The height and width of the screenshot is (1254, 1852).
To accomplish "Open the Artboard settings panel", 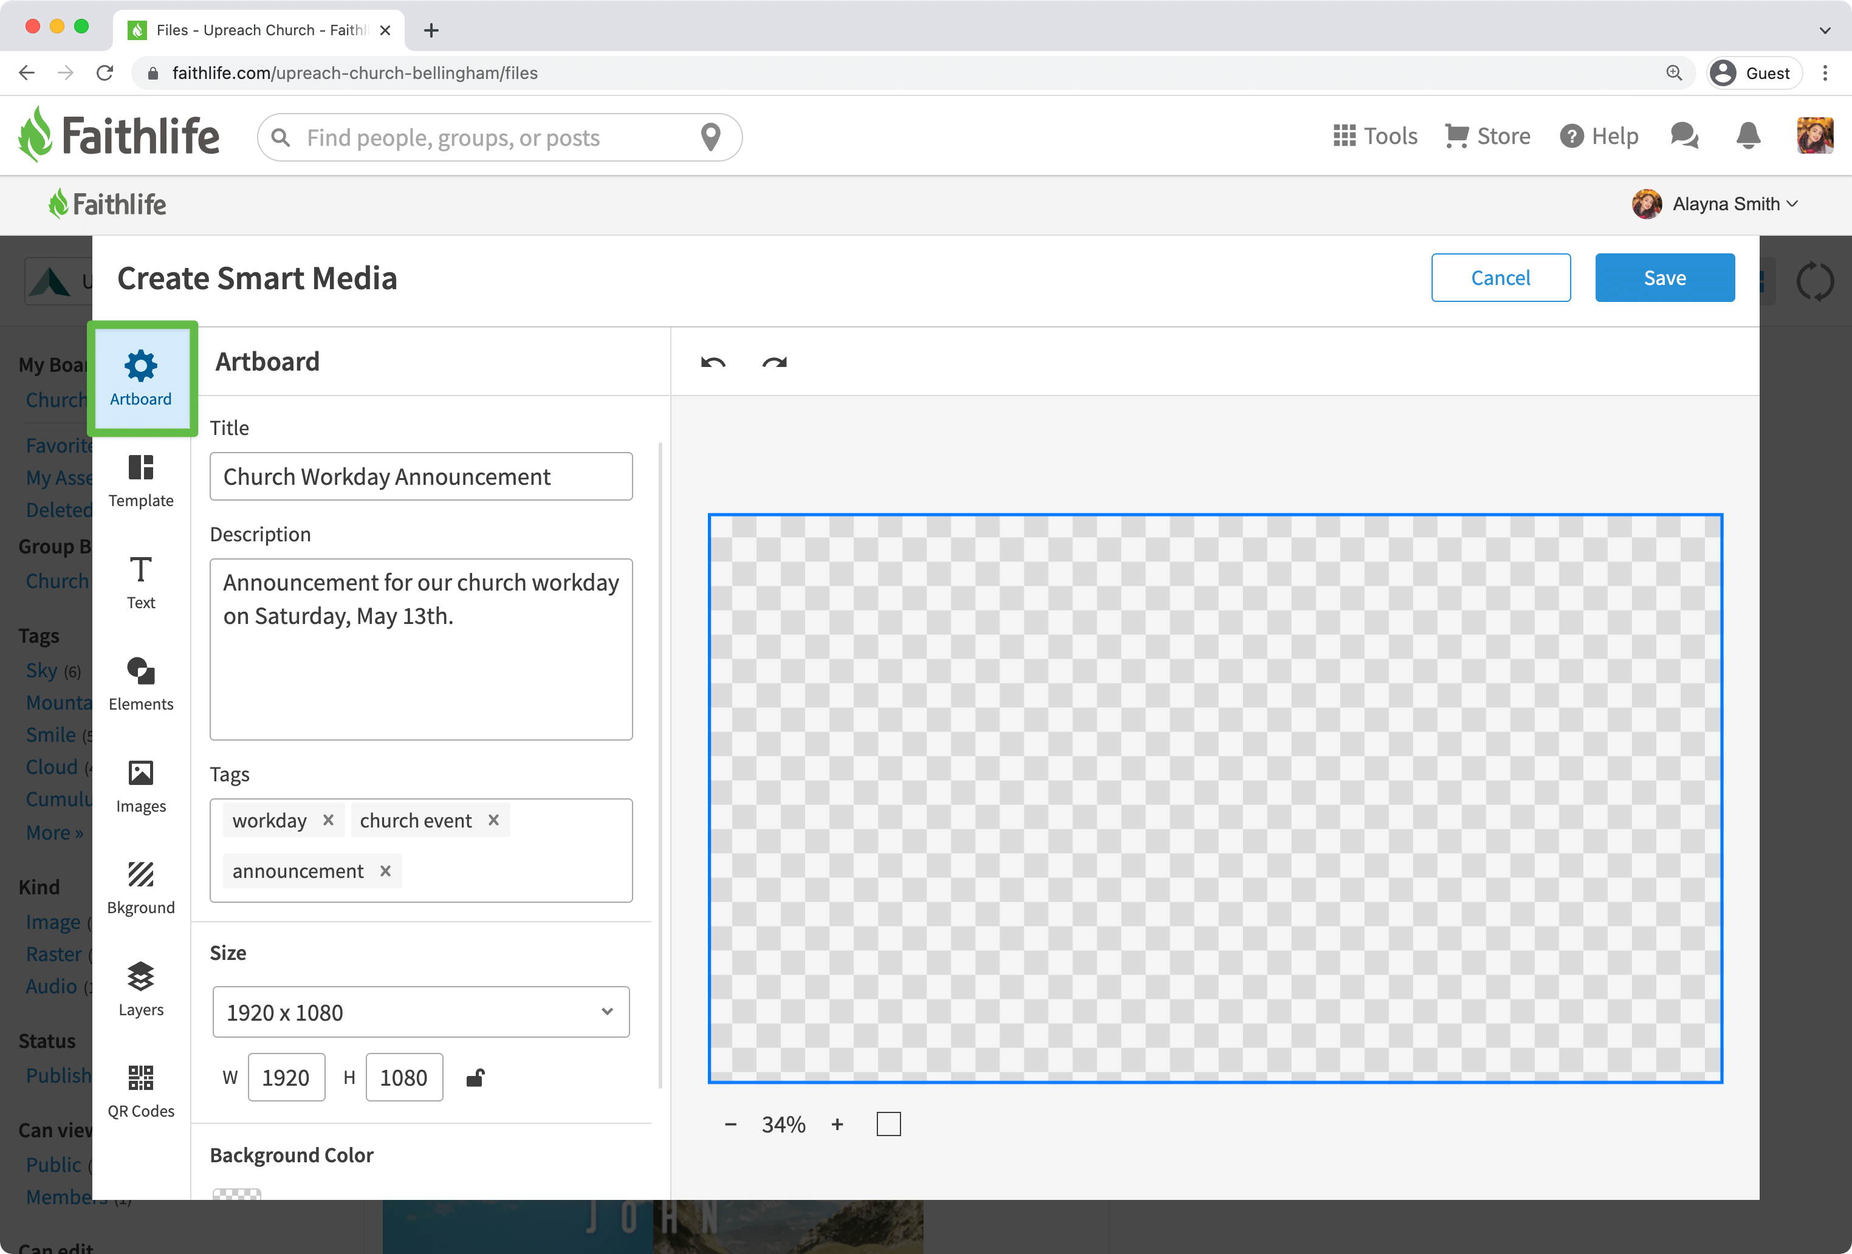I will pos(141,379).
